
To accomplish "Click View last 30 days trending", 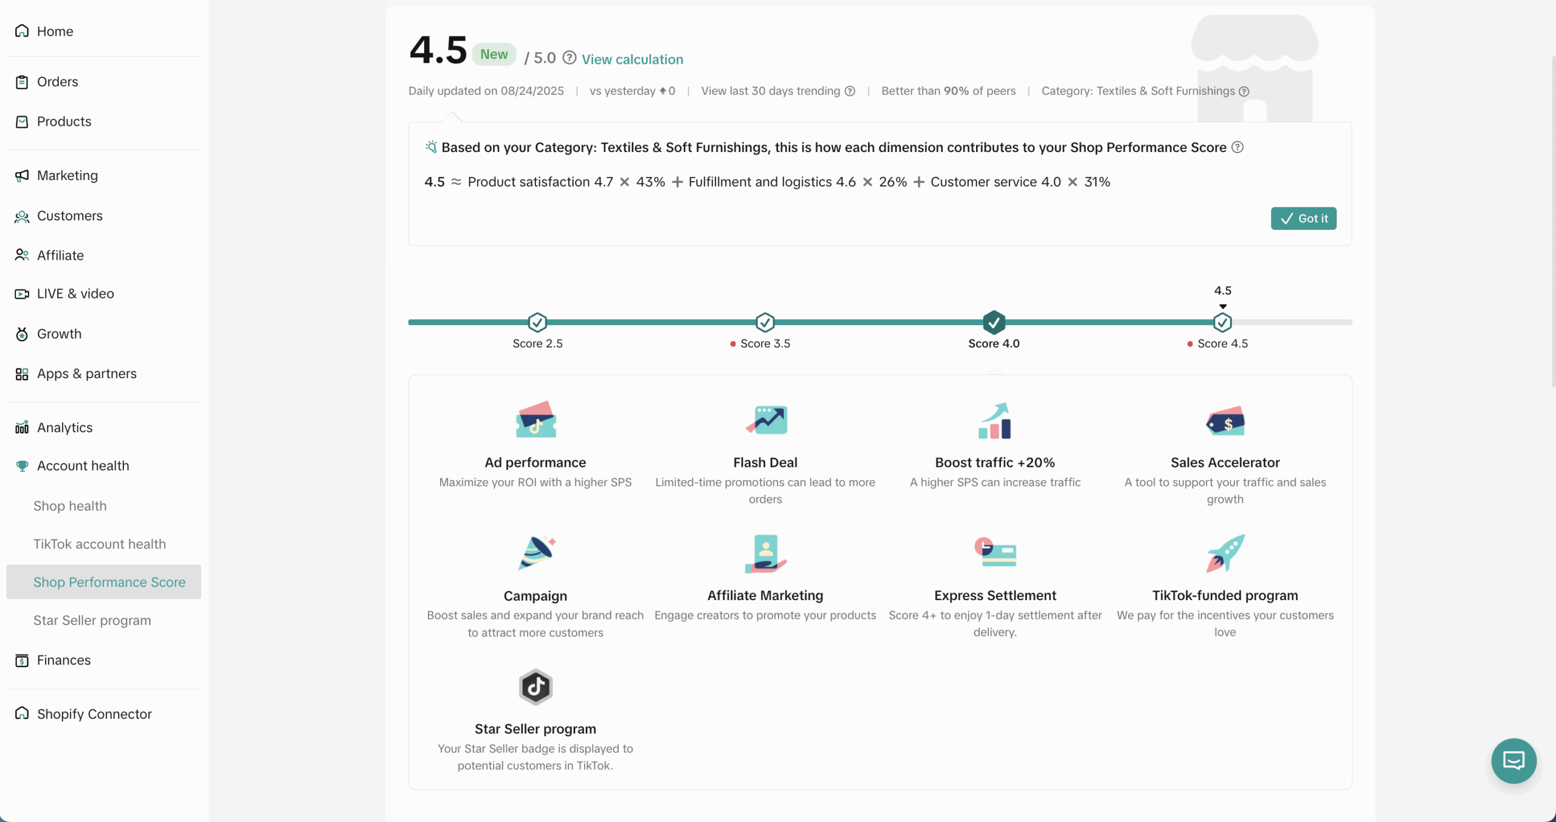I will click(x=770, y=91).
